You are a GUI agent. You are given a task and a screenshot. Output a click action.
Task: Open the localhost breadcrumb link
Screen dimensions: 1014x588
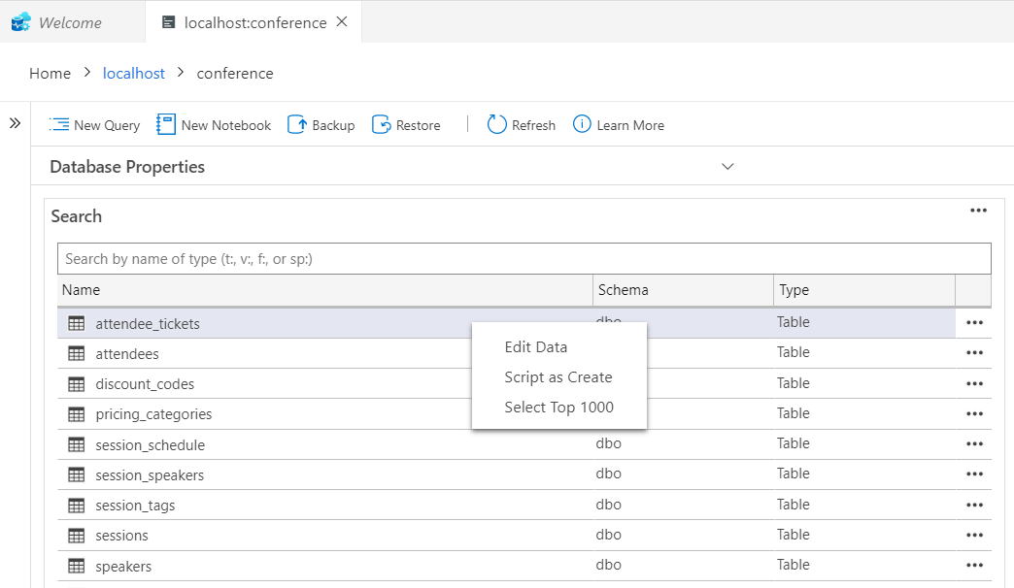pos(134,74)
